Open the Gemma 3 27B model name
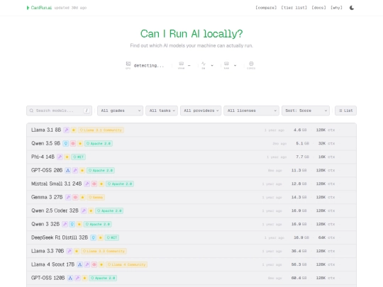The height and width of the screenshot is (287, 383). point(47,197)
